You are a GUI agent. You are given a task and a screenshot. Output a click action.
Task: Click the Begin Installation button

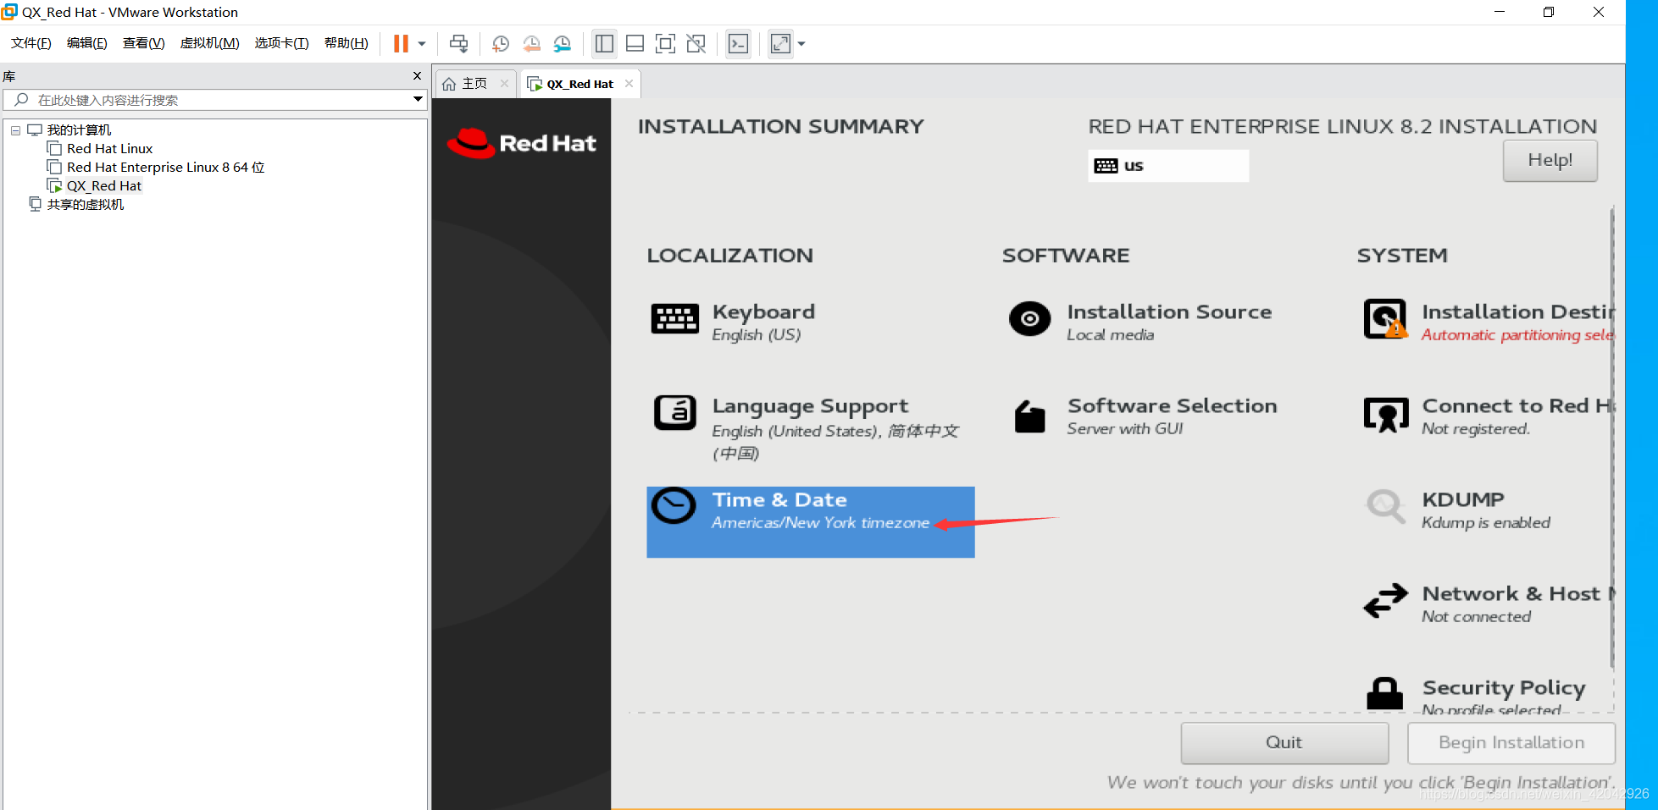1511,742
